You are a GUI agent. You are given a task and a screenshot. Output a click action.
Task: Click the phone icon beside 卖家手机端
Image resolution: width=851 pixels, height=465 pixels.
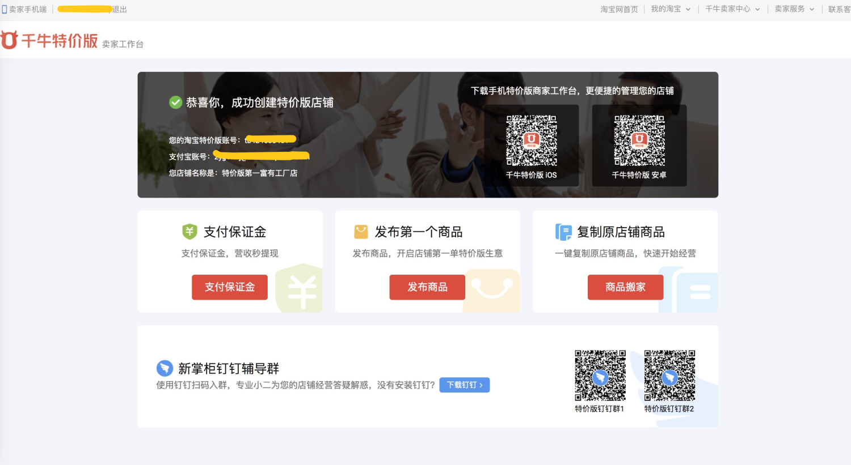point(5,10)
